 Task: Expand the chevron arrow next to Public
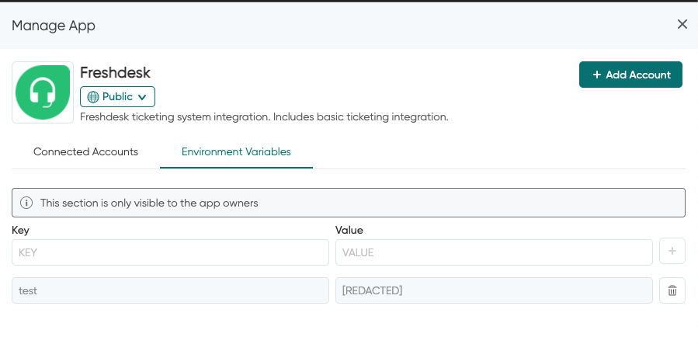142,97
